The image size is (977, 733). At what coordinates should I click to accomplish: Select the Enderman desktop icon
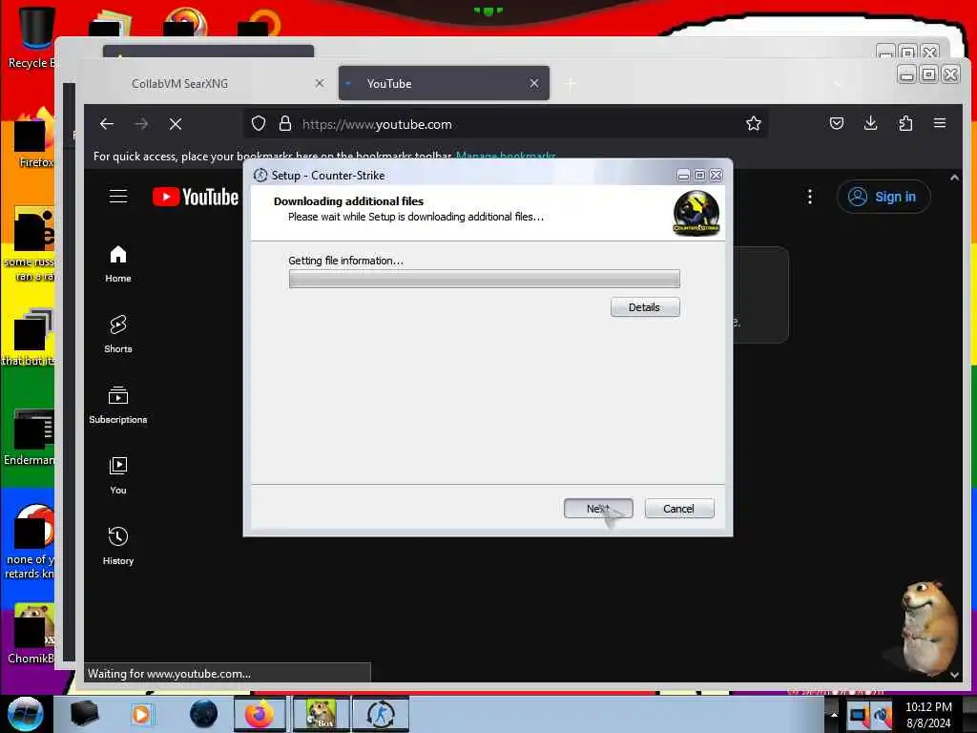click(30, 437)
